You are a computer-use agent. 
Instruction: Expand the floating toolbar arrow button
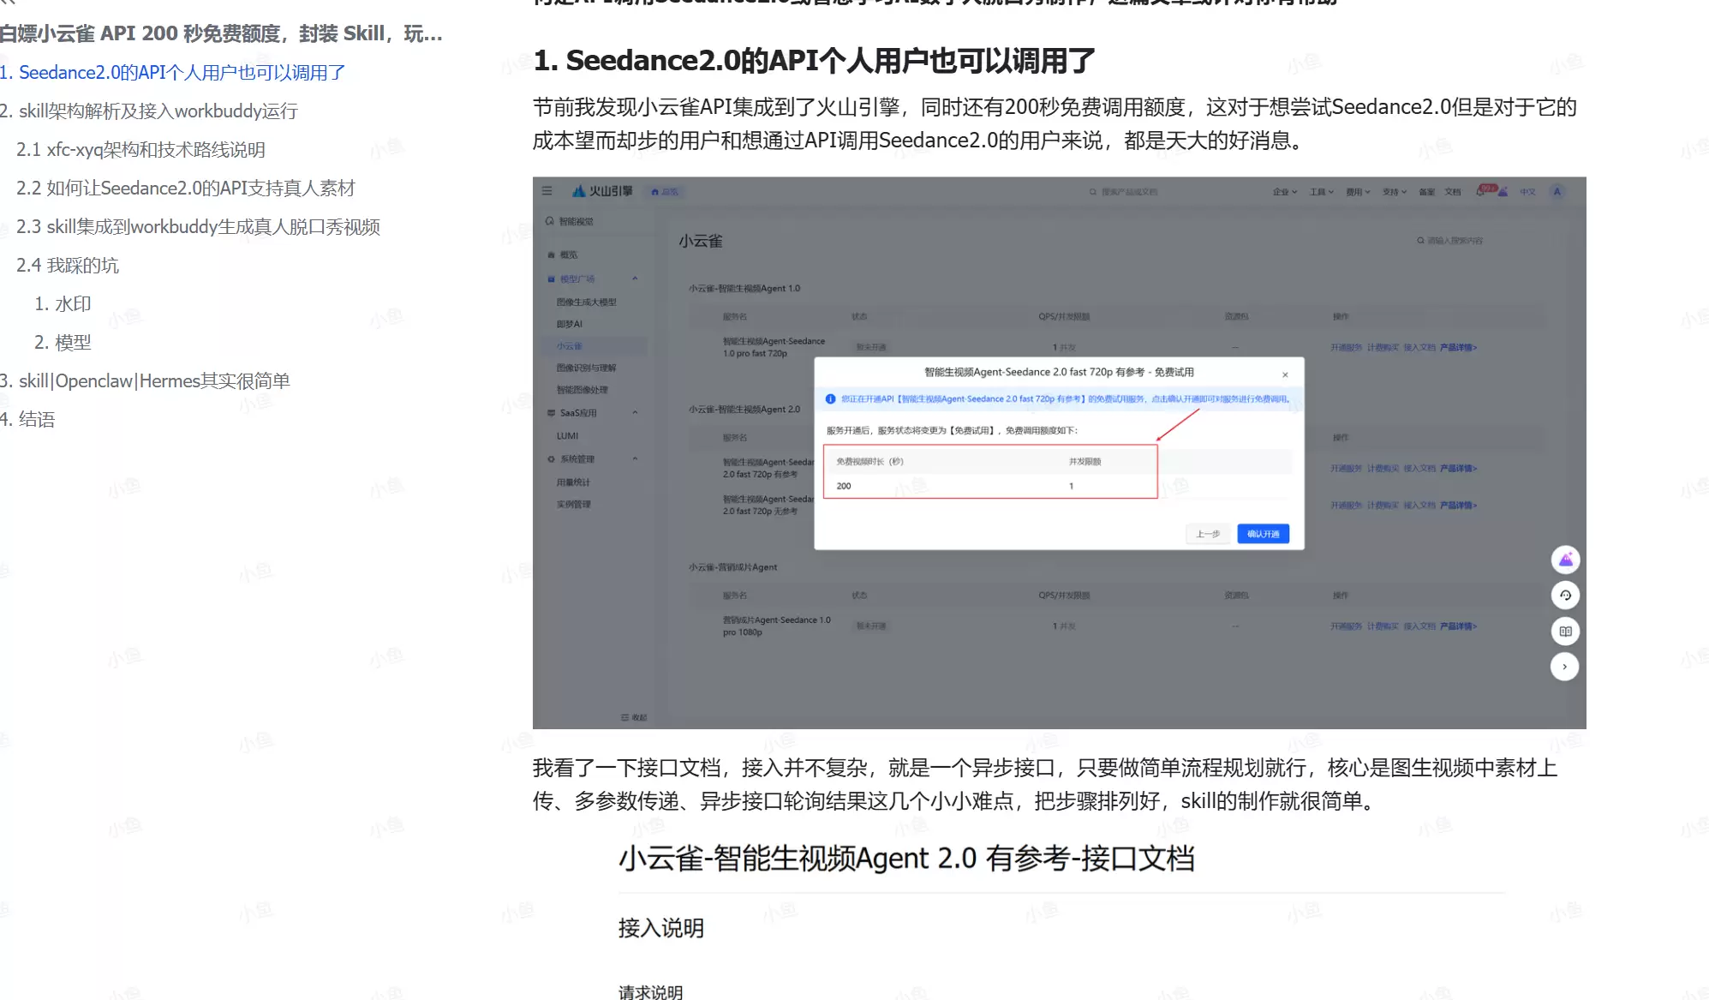1565,667
